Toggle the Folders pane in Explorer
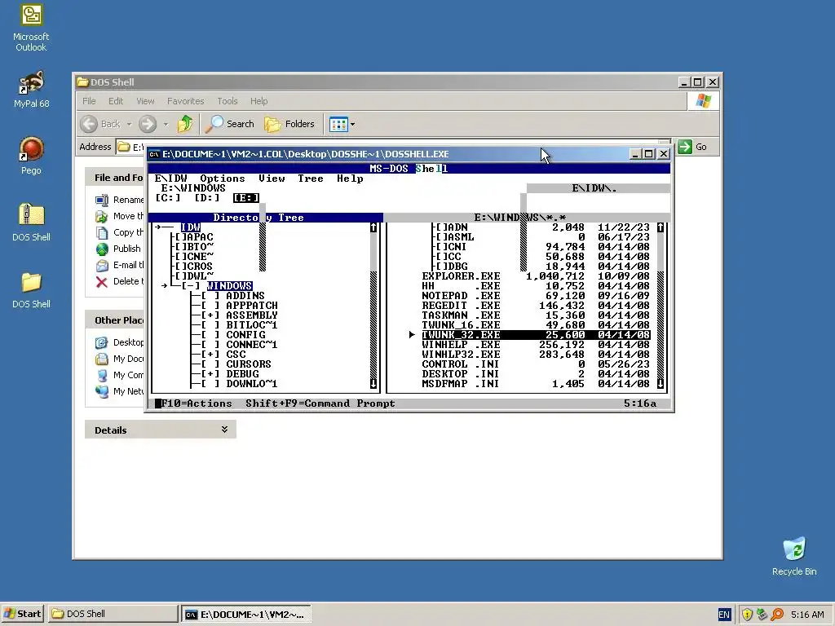835x626 pixels. [289, 124]
